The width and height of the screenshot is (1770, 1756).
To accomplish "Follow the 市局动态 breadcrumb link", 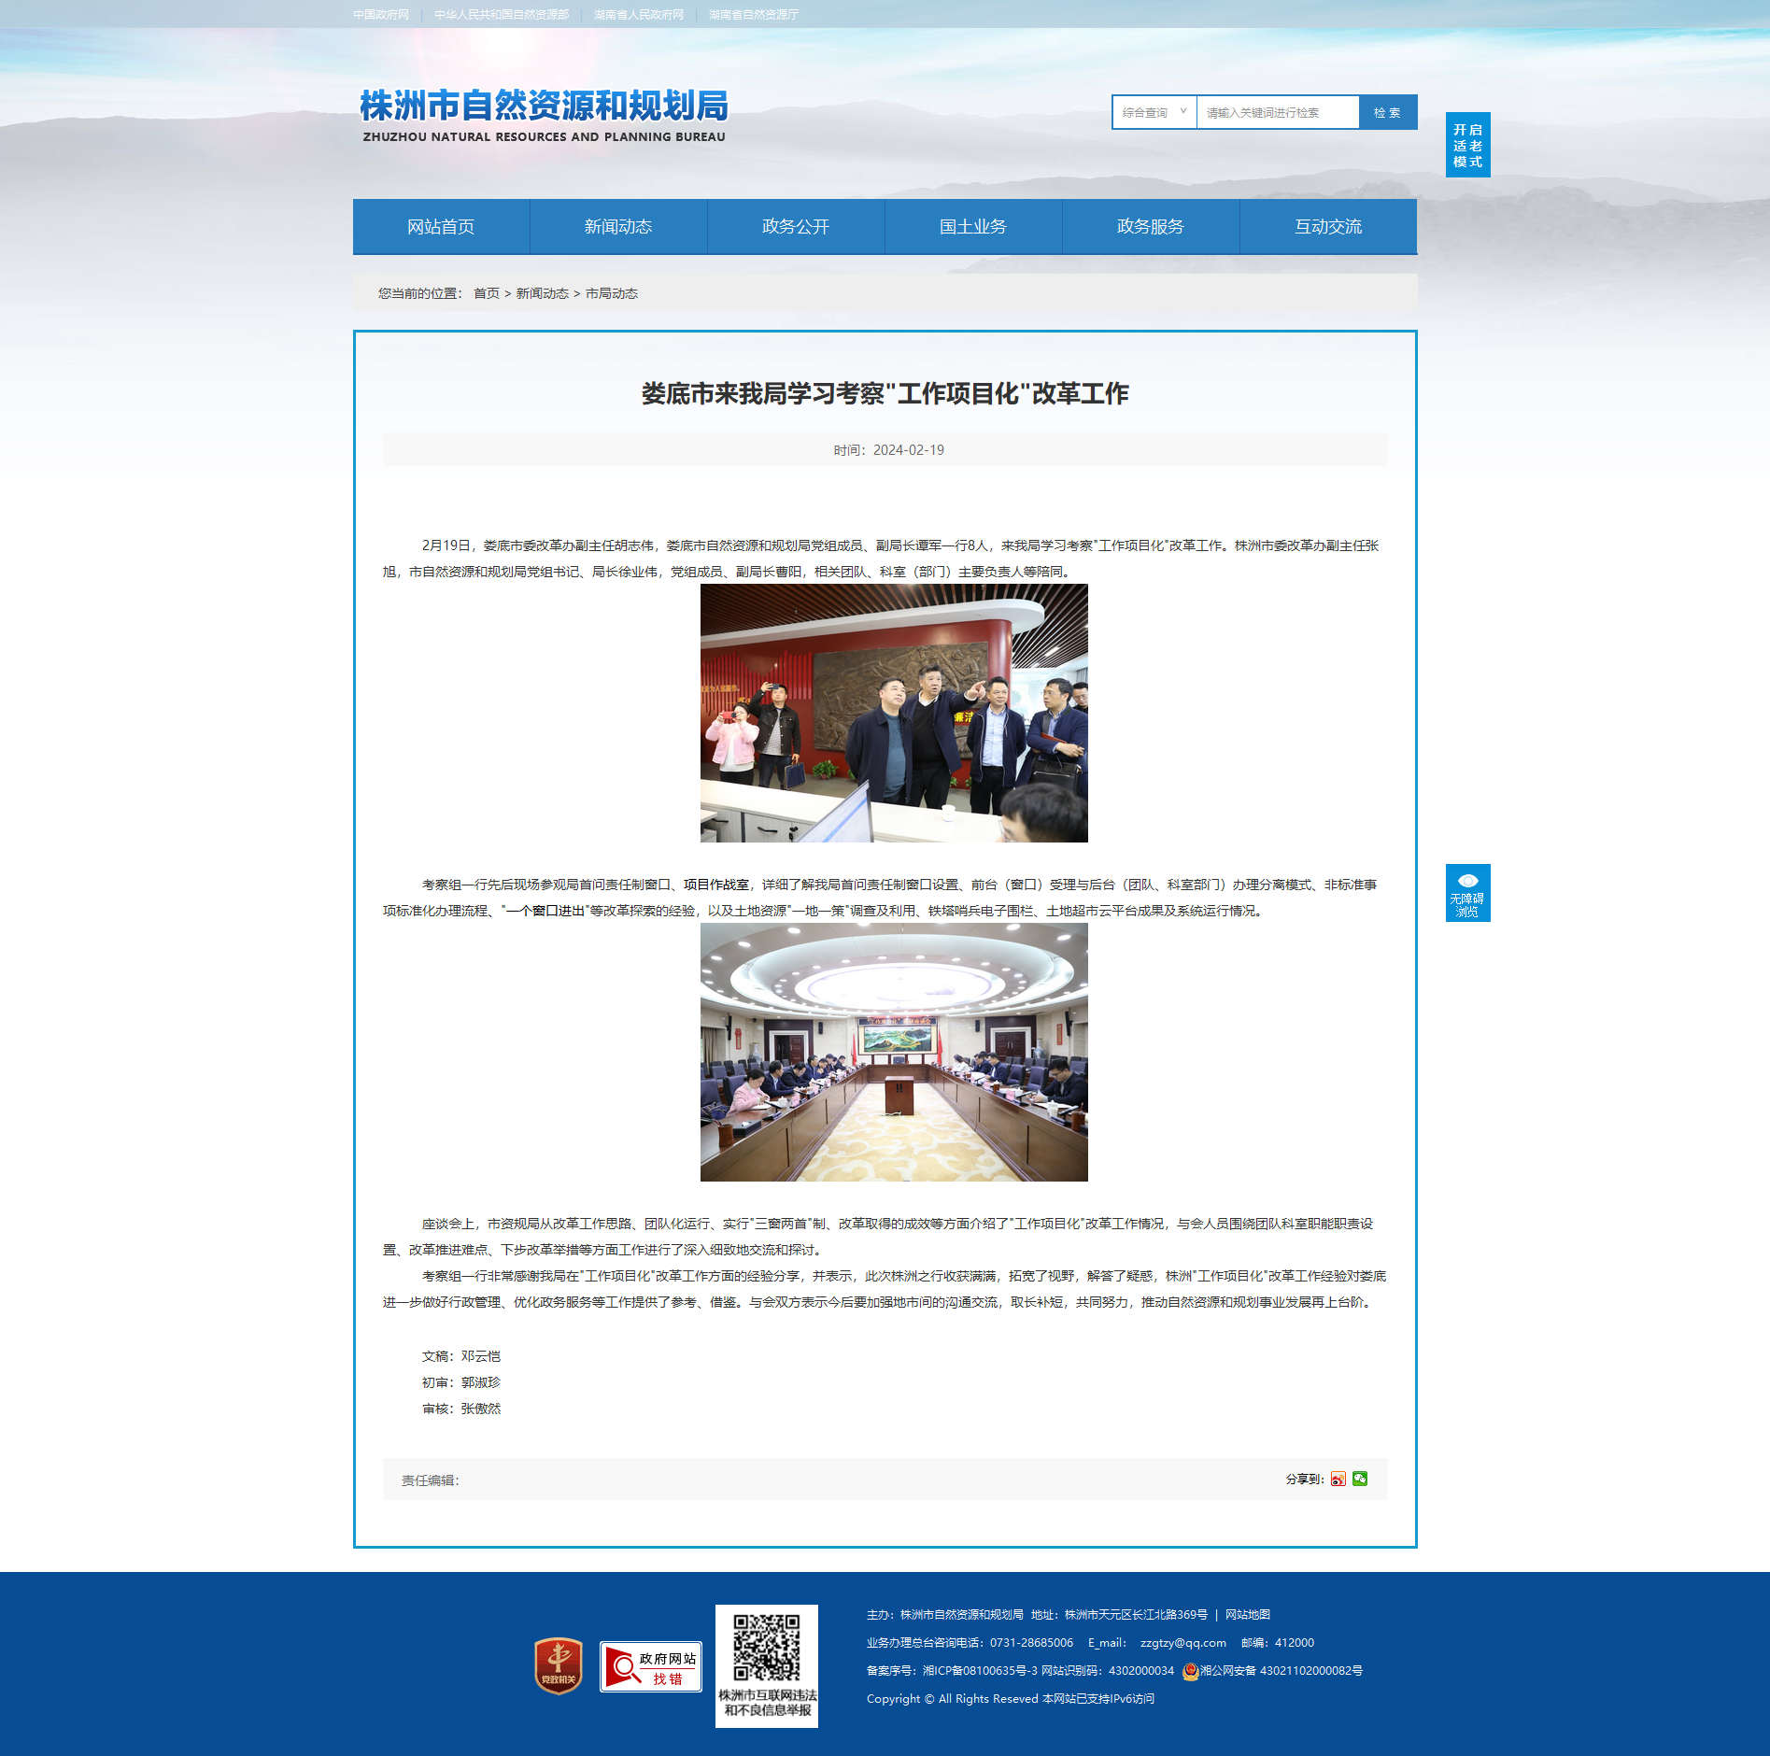I will pos(612,293).
